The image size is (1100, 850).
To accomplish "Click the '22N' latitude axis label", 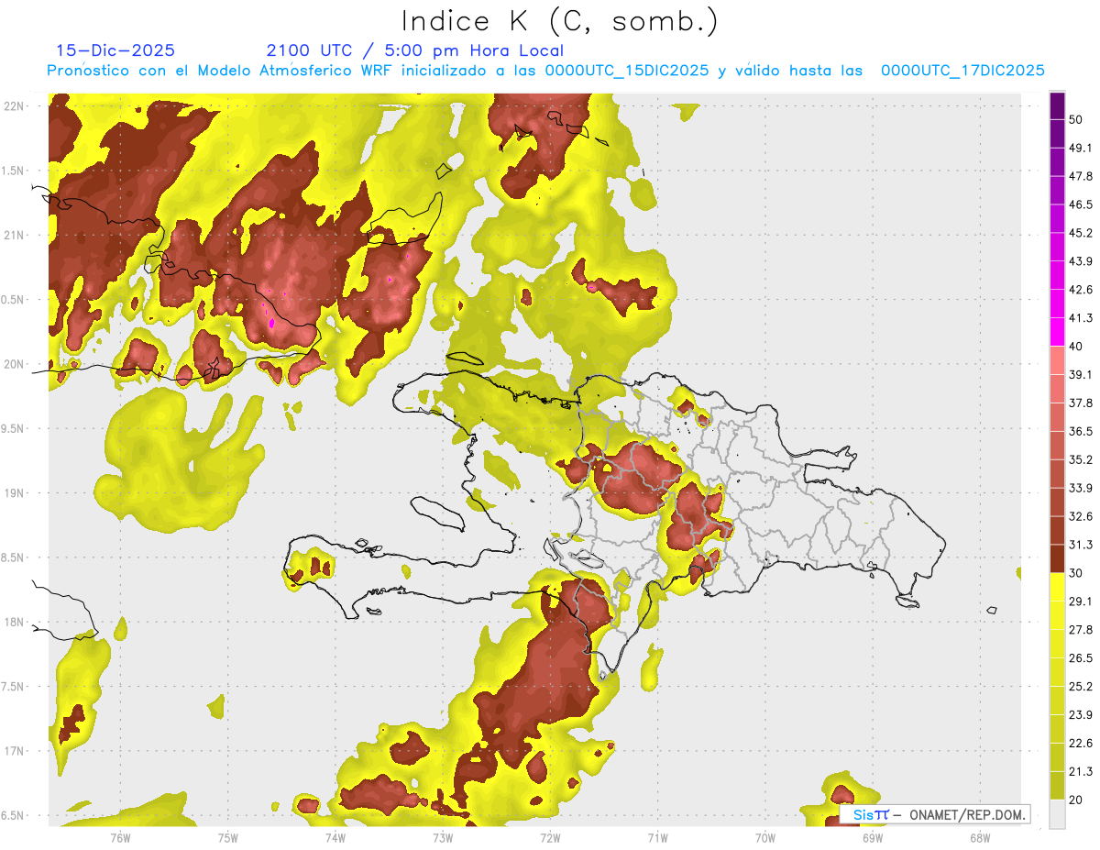I will [14, 106].
